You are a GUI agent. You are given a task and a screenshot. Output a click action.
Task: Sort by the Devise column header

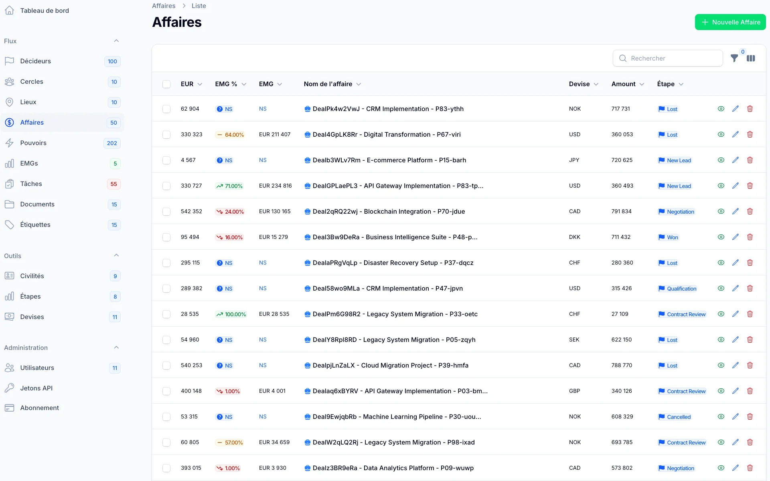(x=584, y=84)
